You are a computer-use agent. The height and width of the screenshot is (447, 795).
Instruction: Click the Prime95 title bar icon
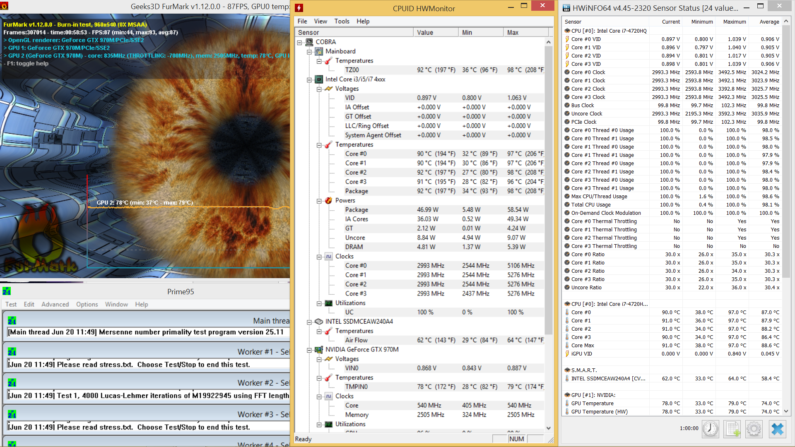[7, 291]
